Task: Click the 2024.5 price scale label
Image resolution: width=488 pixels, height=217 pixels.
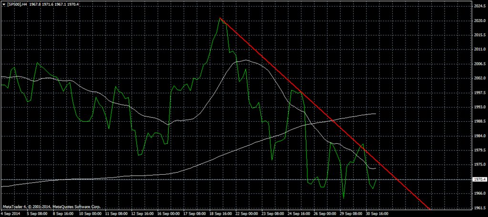Action: pyautogui.click(x=479, y=6)
